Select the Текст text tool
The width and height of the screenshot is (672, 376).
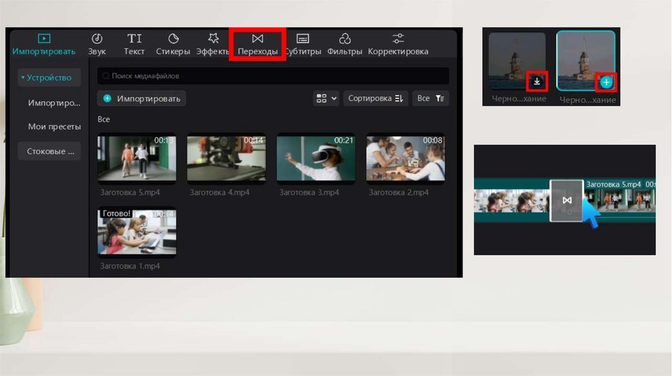(x=135, y=44)
